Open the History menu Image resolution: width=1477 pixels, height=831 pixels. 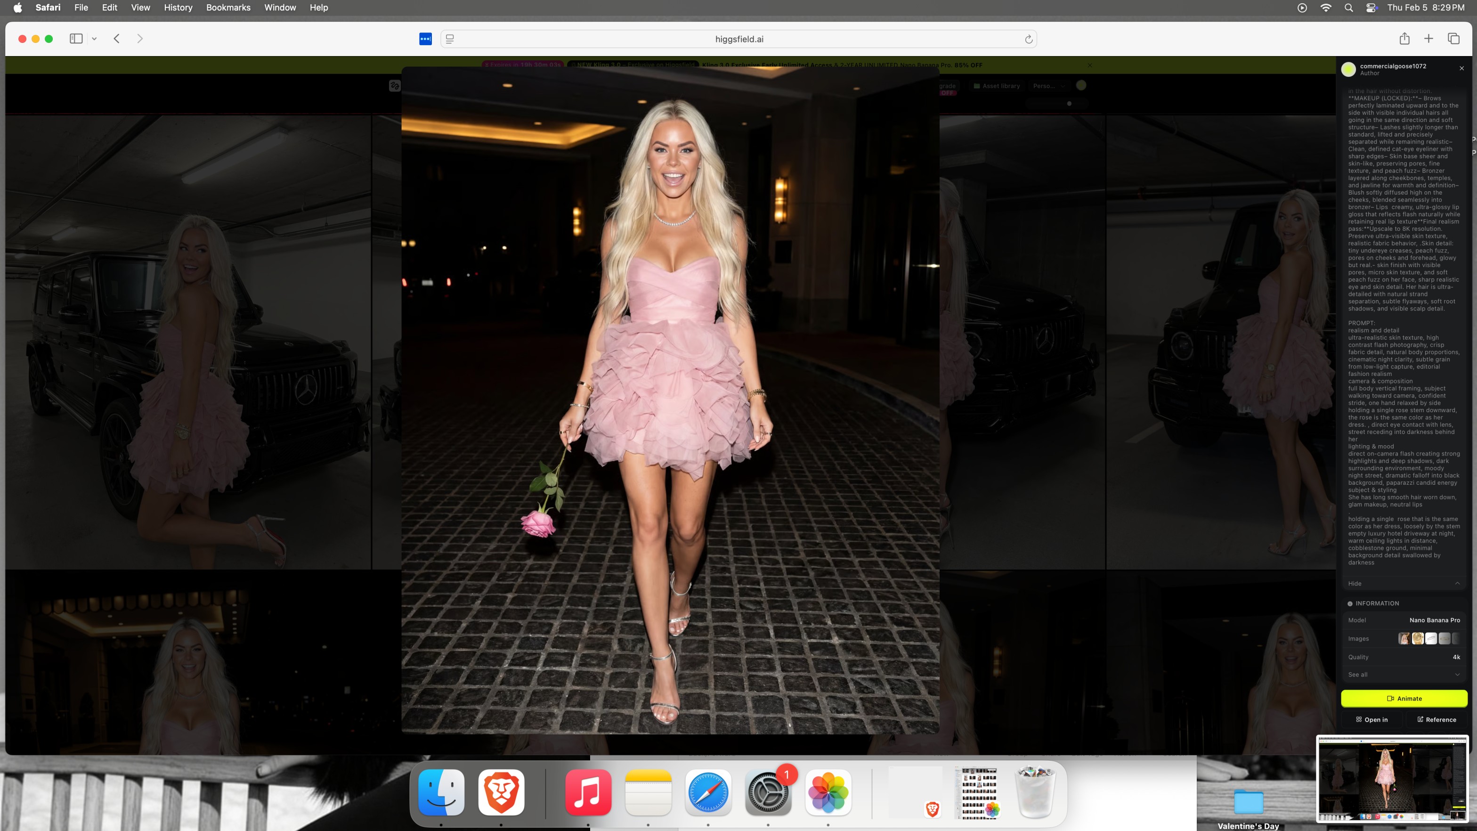(178, 8)
